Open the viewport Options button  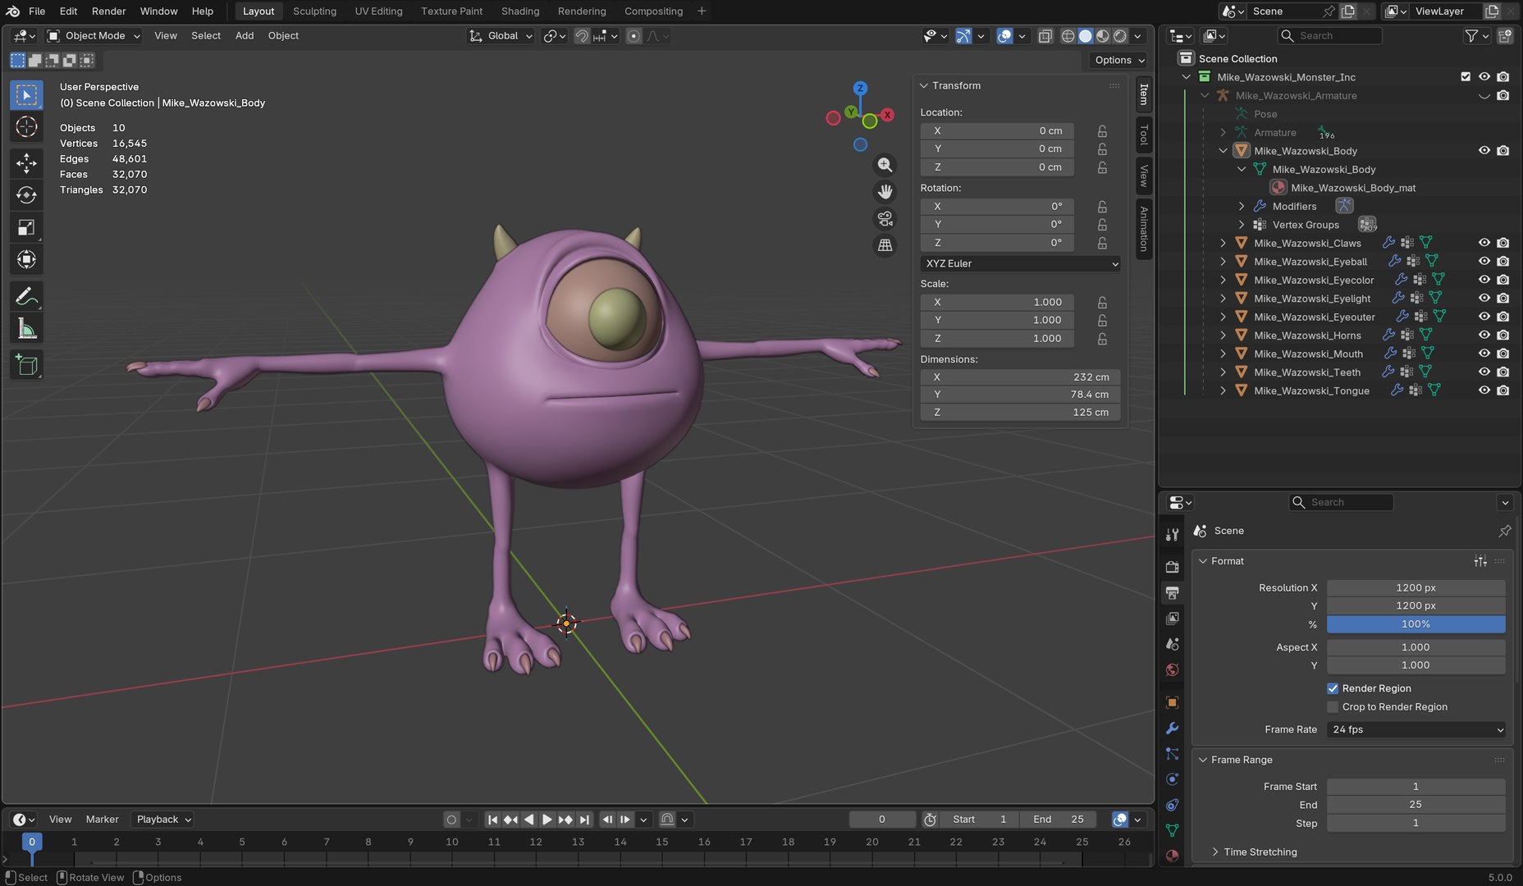coord(1119,60)
